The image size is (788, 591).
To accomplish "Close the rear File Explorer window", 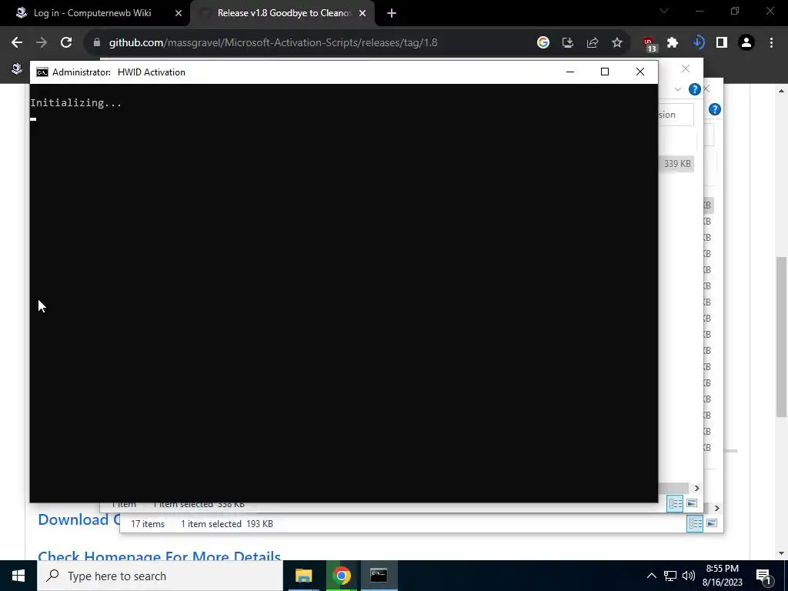I will [707, 89].
